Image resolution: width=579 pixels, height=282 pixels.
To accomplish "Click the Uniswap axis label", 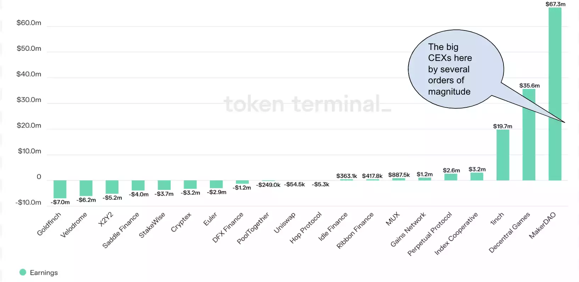I will coord(285,223).
